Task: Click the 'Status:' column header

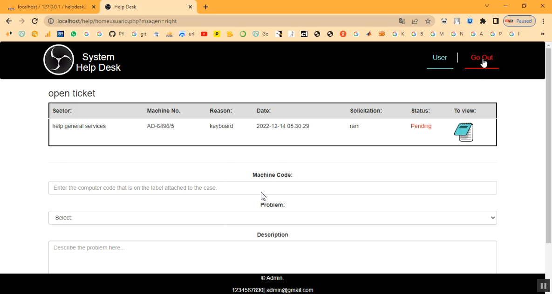Action: point(420,110)
